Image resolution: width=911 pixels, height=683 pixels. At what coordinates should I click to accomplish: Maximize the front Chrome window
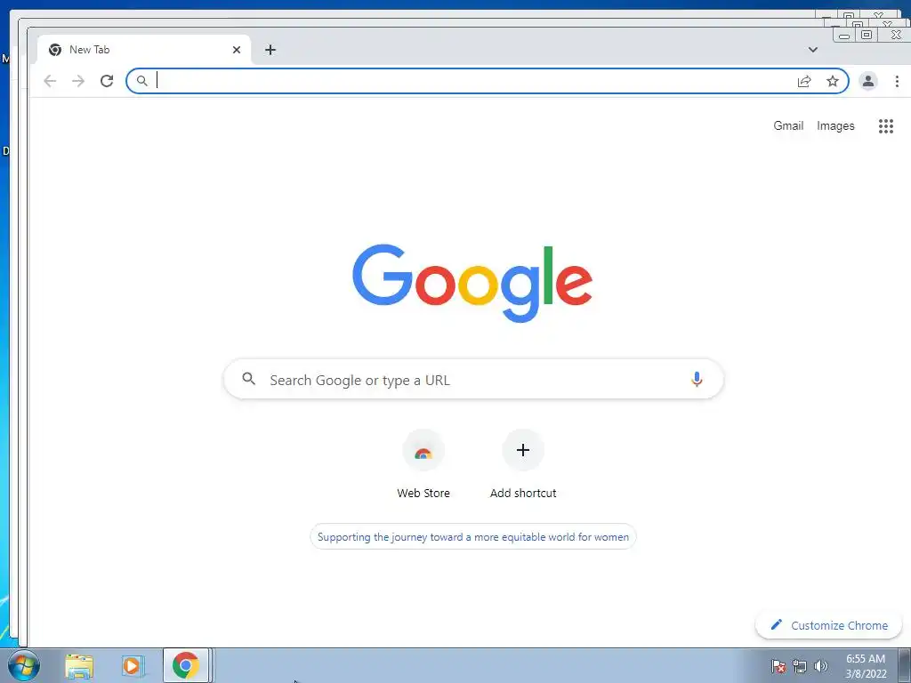coord(867,35)
